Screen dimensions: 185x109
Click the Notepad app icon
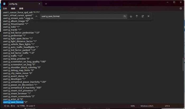[4, 4]
